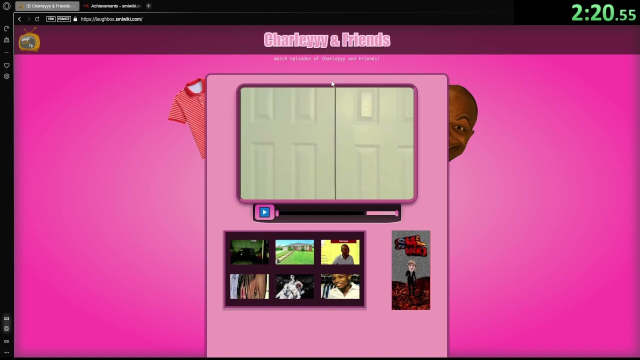Screen dimensions: 640x360
Task: Select the striped close-up face episode thumbnail
Action: (249, 286)
